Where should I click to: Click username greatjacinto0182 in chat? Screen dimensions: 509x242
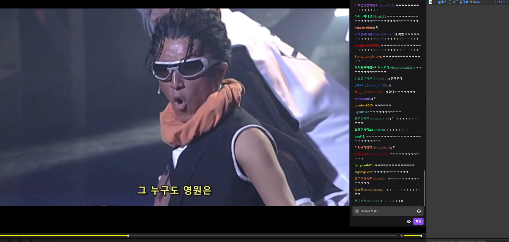click(367, 45)
